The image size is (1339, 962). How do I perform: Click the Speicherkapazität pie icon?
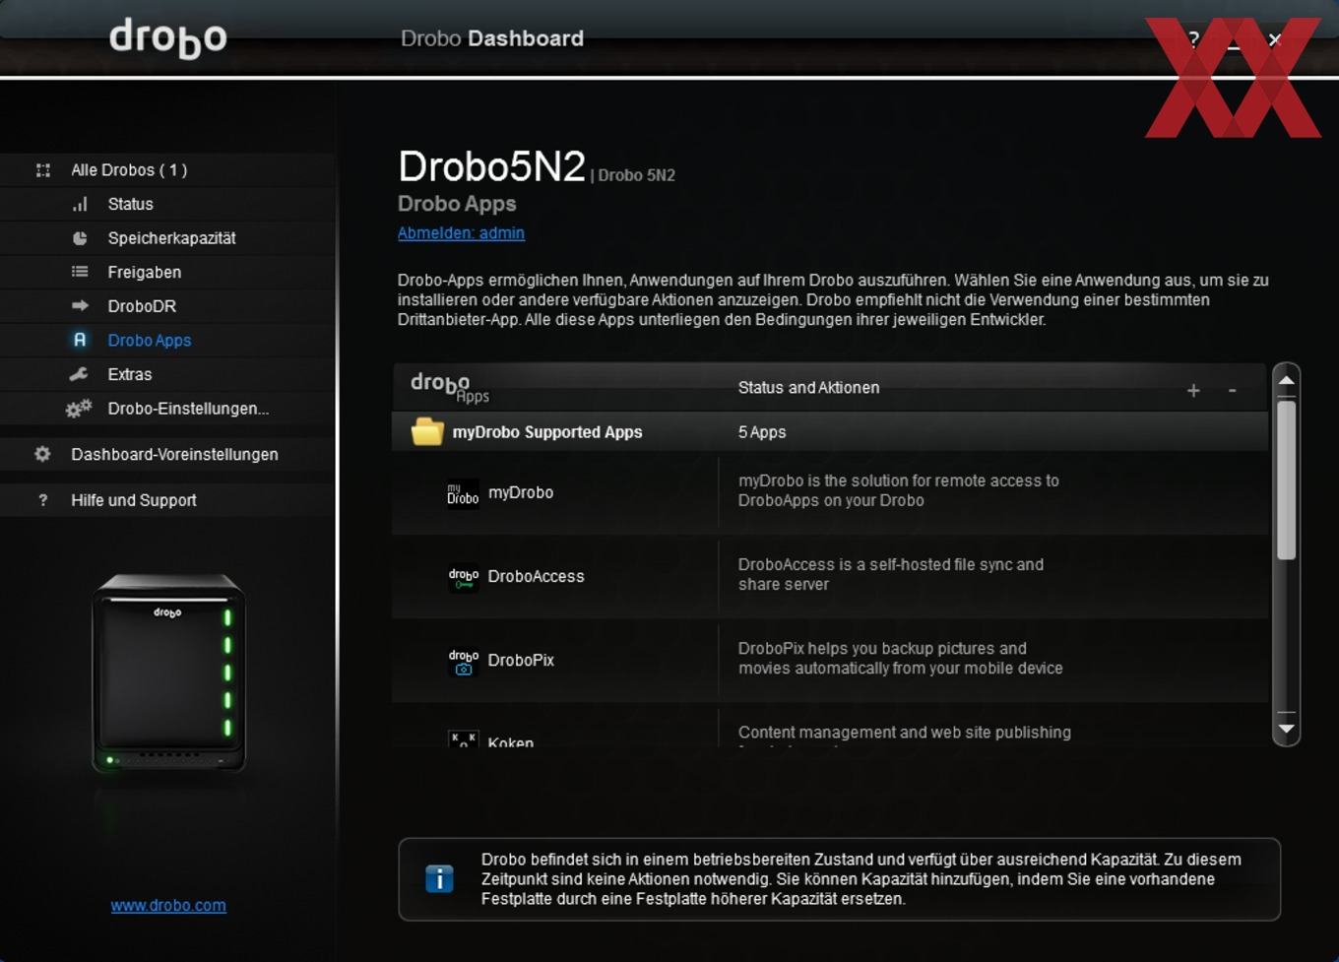pyautogui.click(x=80, y=238)
